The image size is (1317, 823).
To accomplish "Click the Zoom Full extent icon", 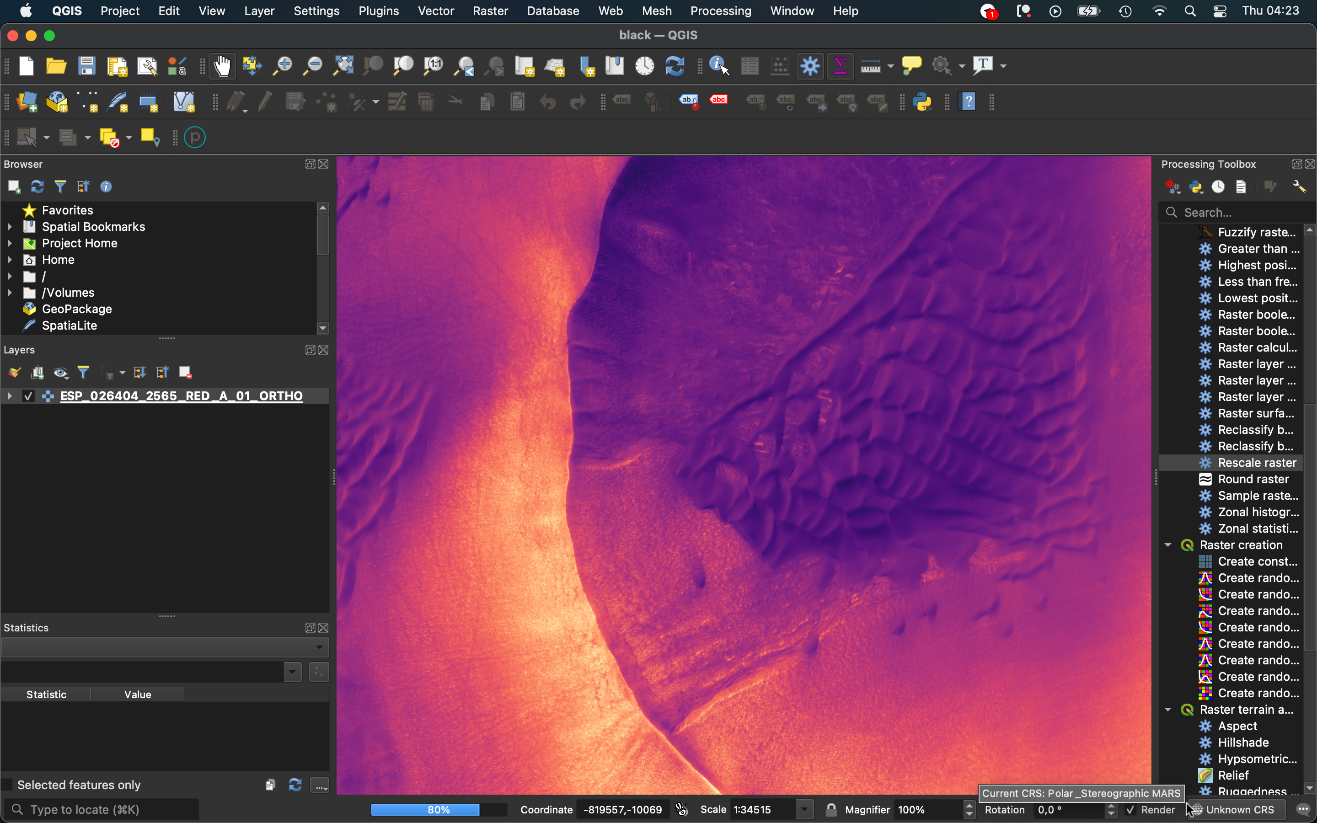I will tap(343, 66).
